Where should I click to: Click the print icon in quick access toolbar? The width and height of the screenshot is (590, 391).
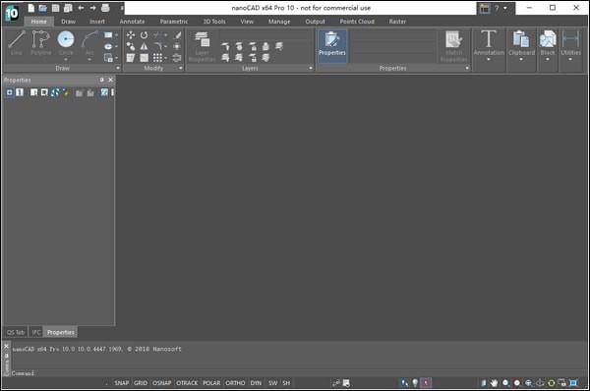[x=105, y=8]
